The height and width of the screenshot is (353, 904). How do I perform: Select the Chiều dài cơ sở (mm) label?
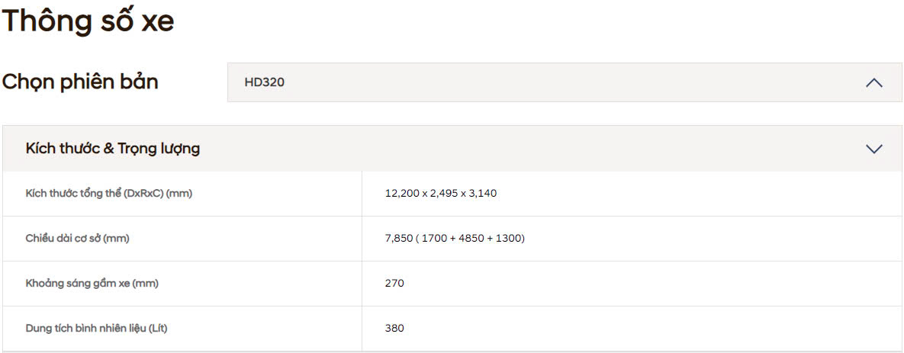(77, 239)
